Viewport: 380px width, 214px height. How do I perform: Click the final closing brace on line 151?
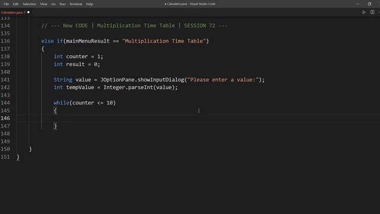coord(18,157)
